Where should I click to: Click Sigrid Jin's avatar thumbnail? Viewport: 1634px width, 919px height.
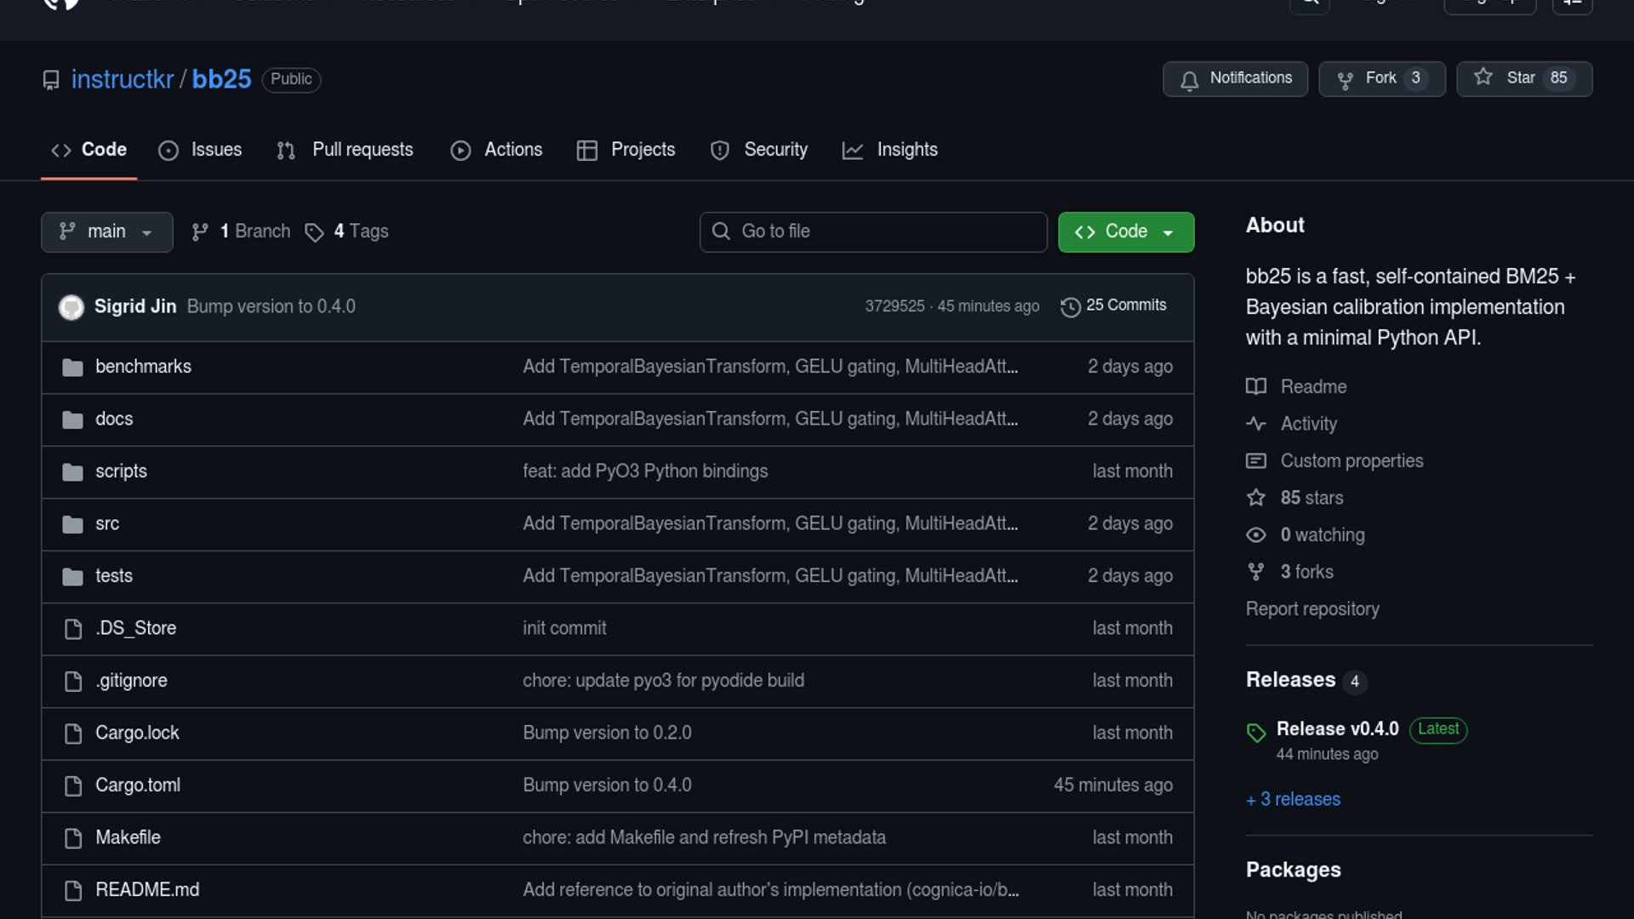click(71, 307)
